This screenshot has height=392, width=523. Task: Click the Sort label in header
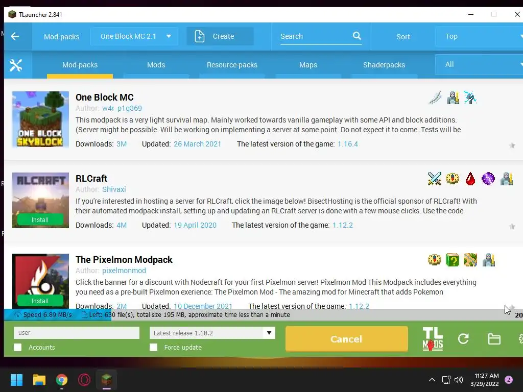coord(403,37)
